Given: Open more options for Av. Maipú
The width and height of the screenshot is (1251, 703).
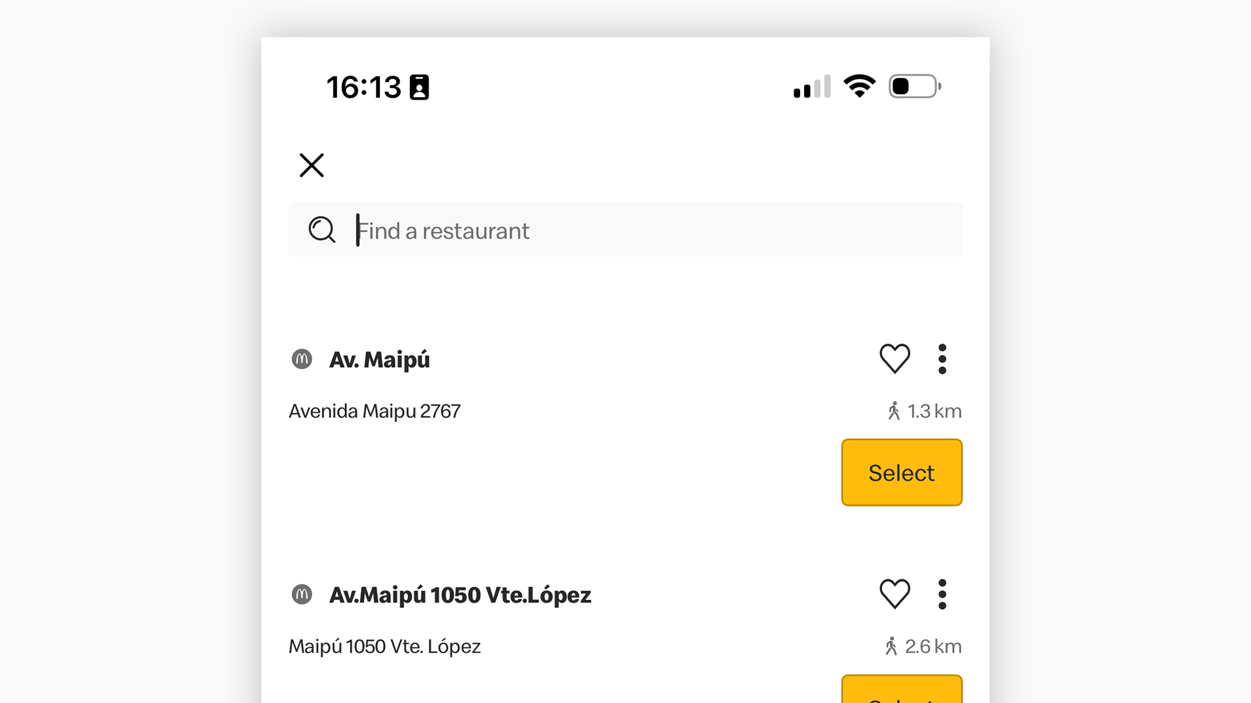Looking at the screenshot, I should tap(942, 359).
